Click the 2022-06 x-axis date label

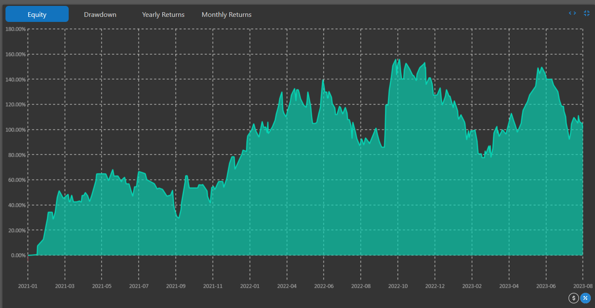click(x=324, y=286)
